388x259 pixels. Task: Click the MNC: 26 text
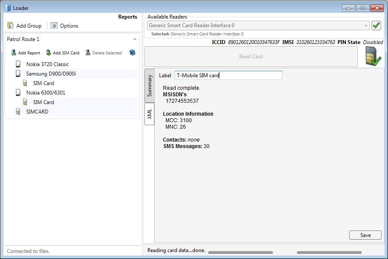pos(175,127)
